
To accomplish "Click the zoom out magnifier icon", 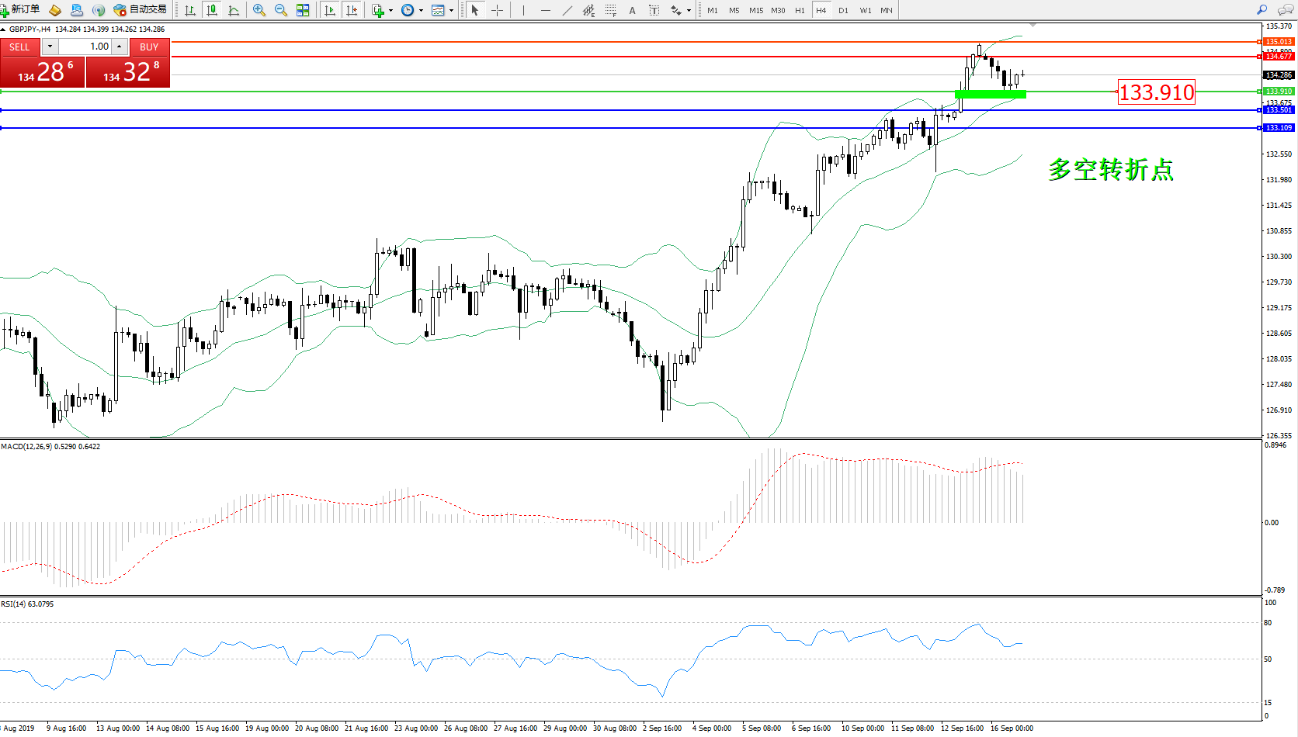I will pyautogui.click(x=281, y=10).
